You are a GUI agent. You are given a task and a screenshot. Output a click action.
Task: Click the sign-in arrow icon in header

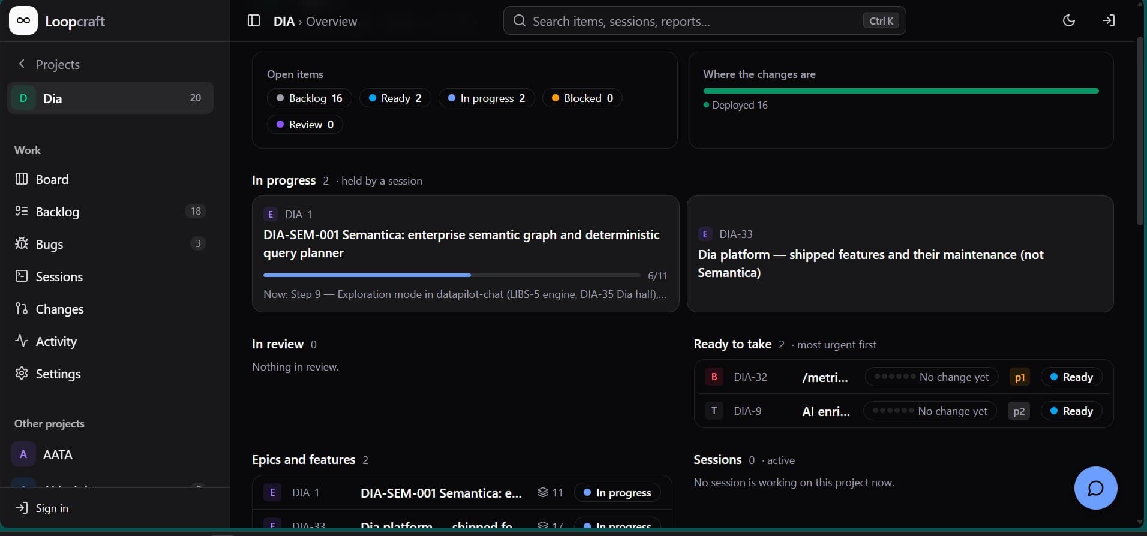[1109, 21]
